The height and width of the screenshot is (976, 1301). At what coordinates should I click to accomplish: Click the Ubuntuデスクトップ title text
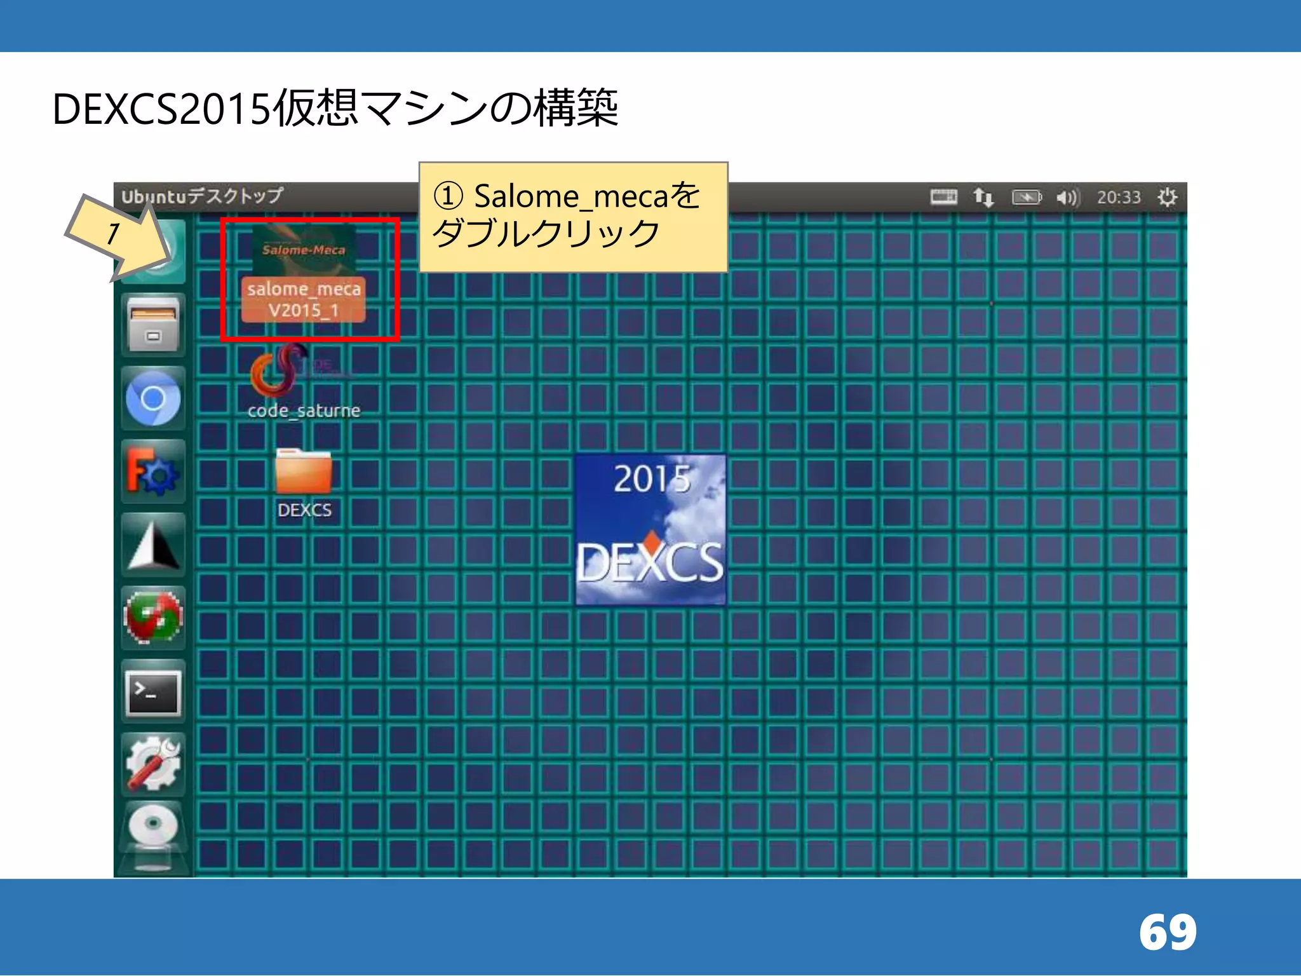pos(202,196)
